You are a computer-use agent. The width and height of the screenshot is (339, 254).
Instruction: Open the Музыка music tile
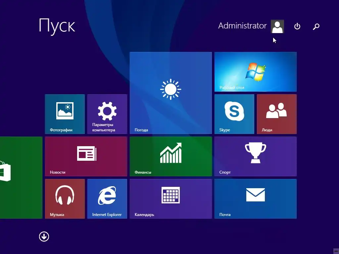tap(65, 199)
